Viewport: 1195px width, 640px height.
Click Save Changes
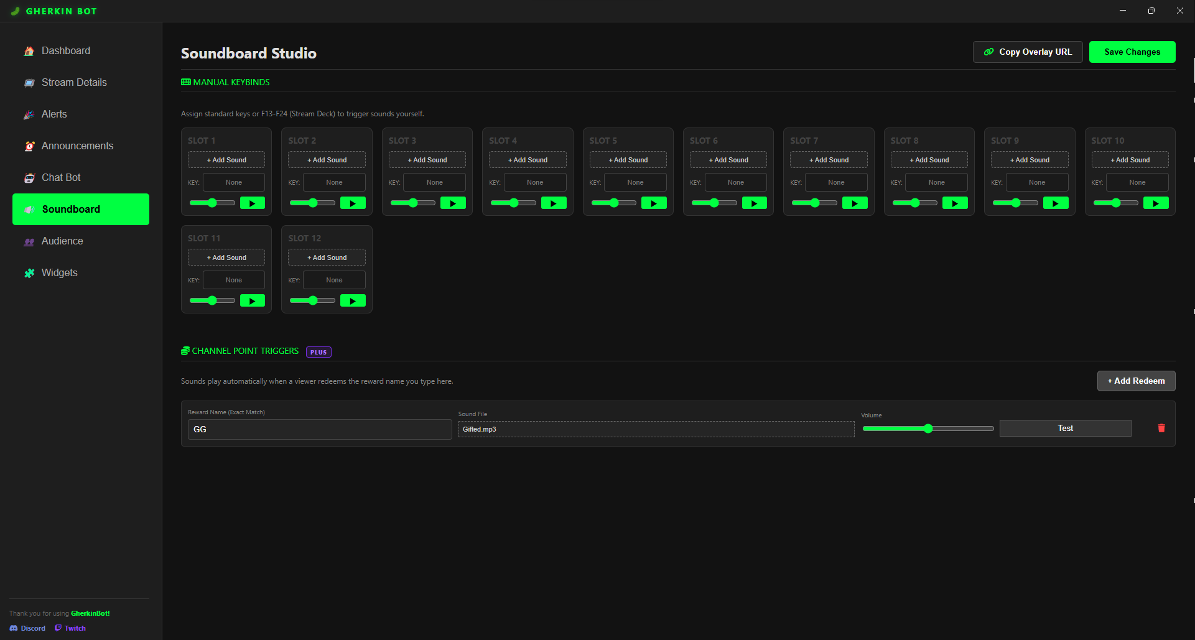(x=1132, y=52)
